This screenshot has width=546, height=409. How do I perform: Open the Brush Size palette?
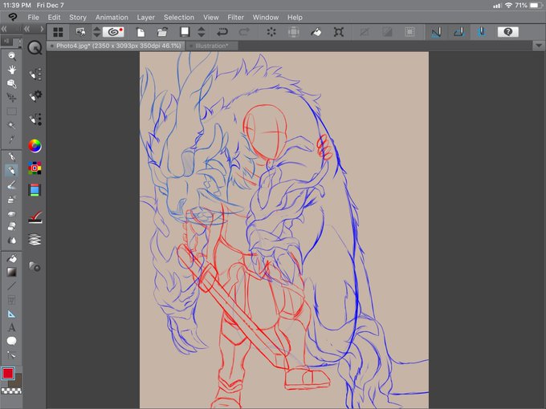tap(35, 119)
